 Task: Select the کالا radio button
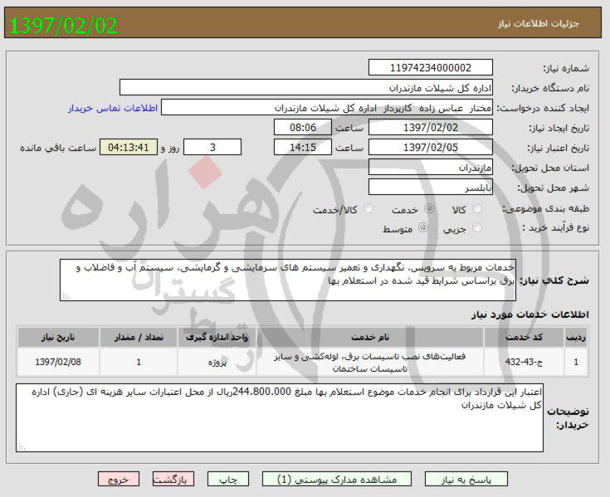coord(477,209)
